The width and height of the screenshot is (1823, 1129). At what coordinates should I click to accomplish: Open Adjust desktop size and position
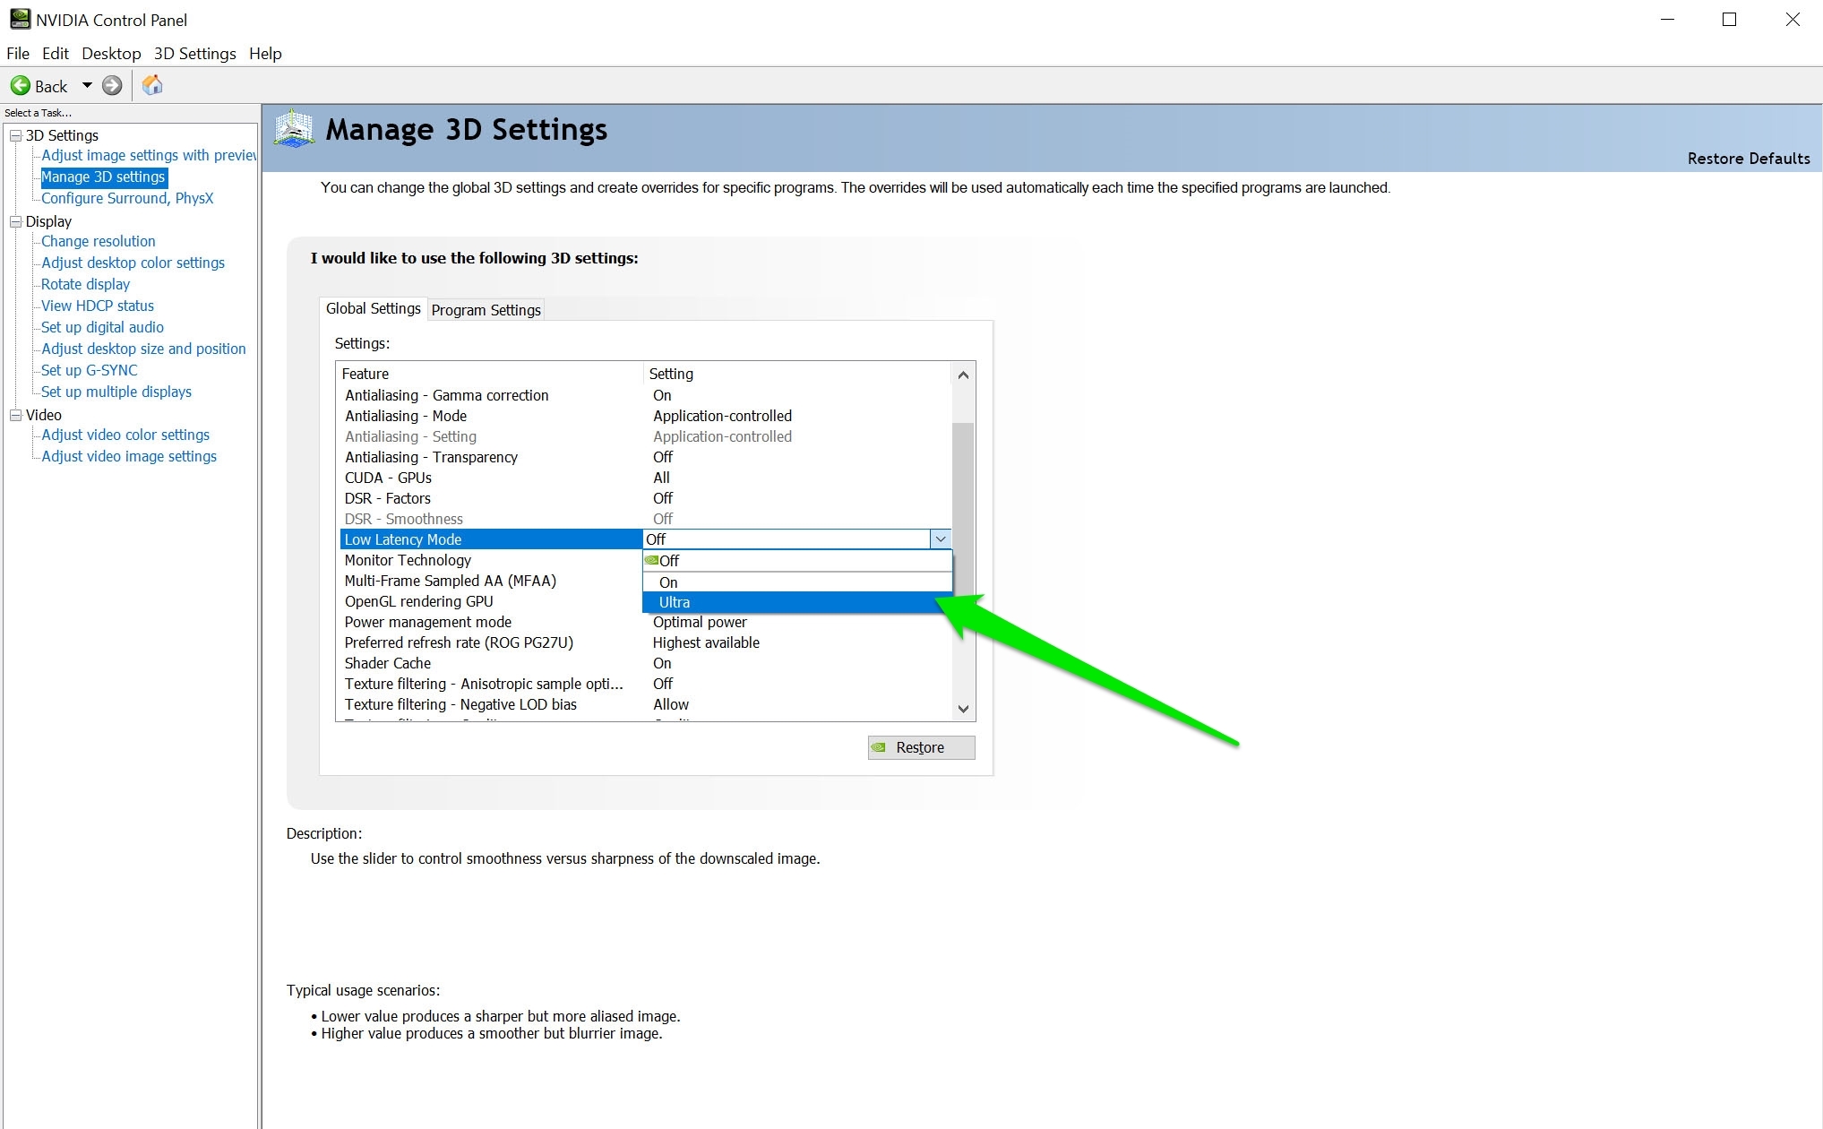tap(143, 349)
